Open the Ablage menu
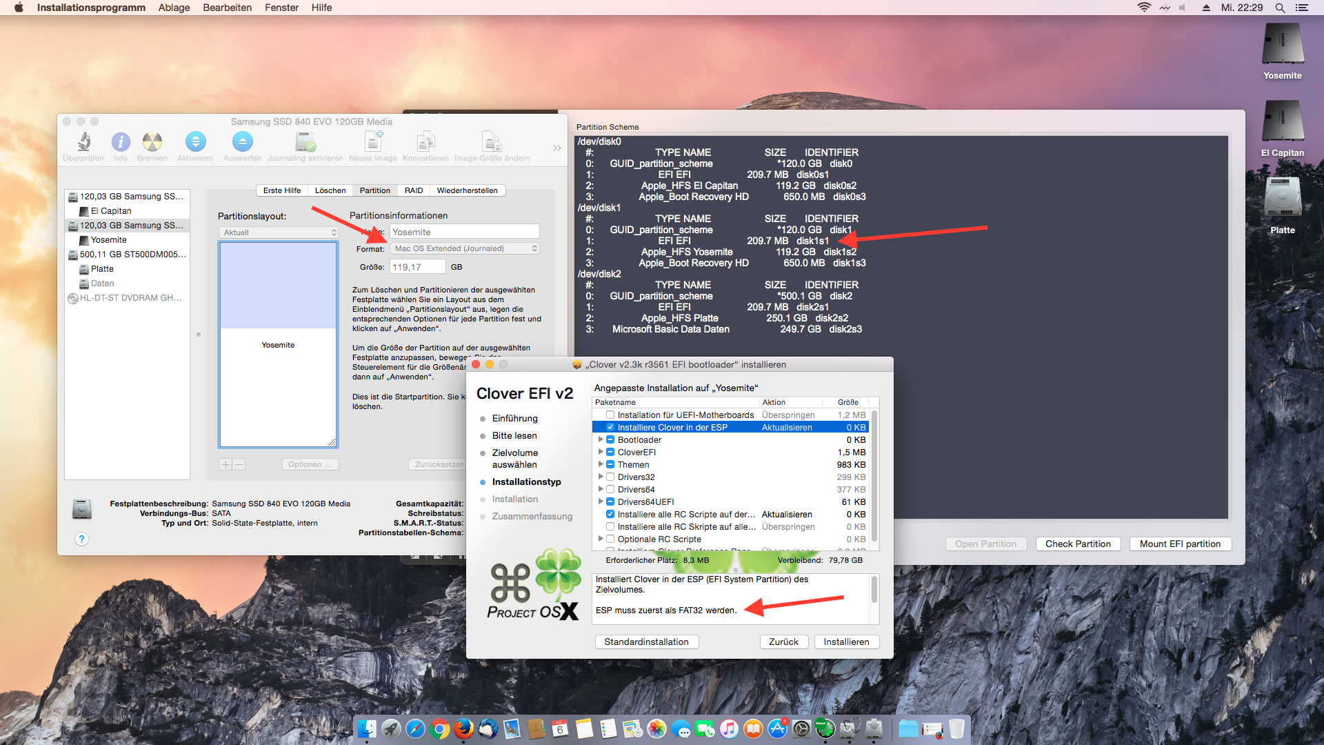 (x=174, y=8)
